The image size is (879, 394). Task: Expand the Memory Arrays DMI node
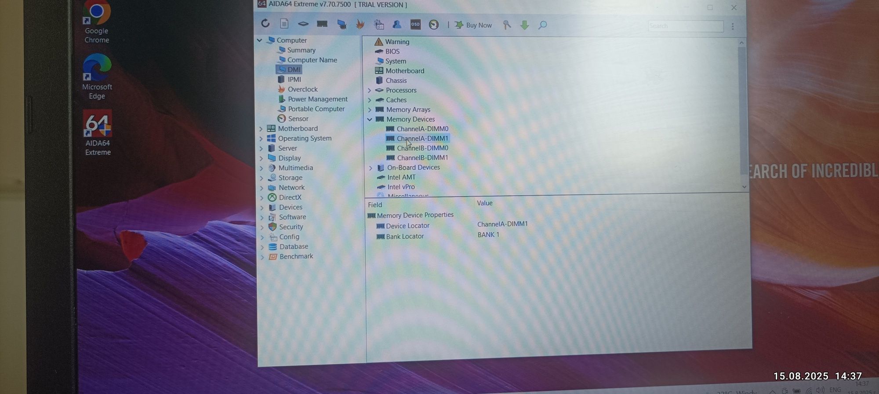tap(369, 109)
